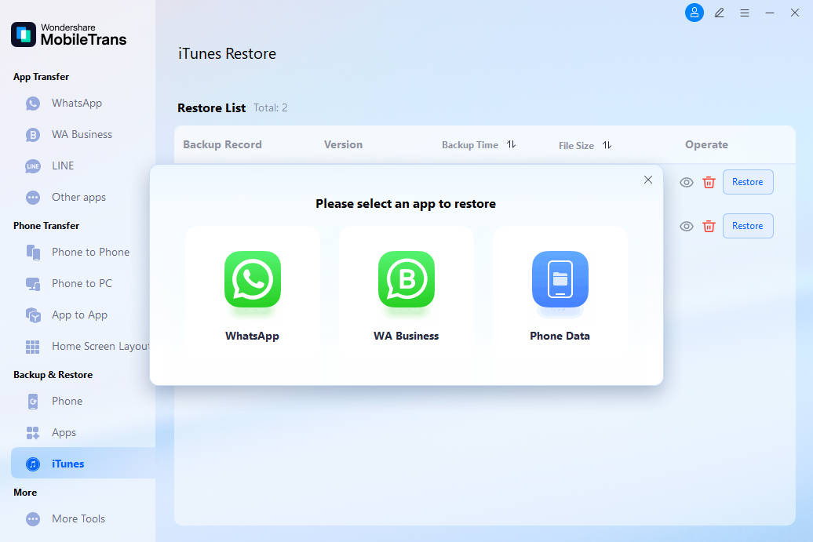The image size is (813, 542).
Task: Click the LINE sidebar bubble icon
Action: click(x=33, y=166)
